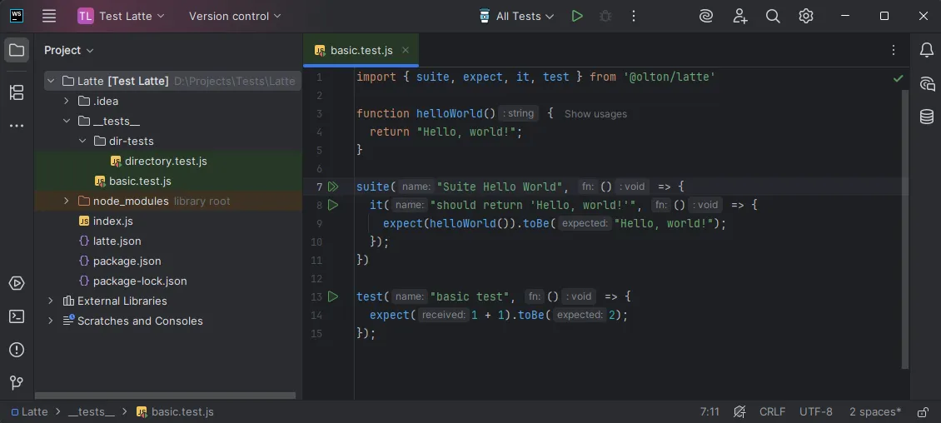941x423 pixels.
Task: Open the Version control dropdown
Action: [235, 16]
